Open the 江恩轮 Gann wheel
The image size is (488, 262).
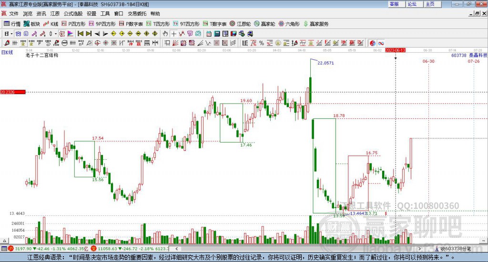pyautogui.click(x=240, y=24)
